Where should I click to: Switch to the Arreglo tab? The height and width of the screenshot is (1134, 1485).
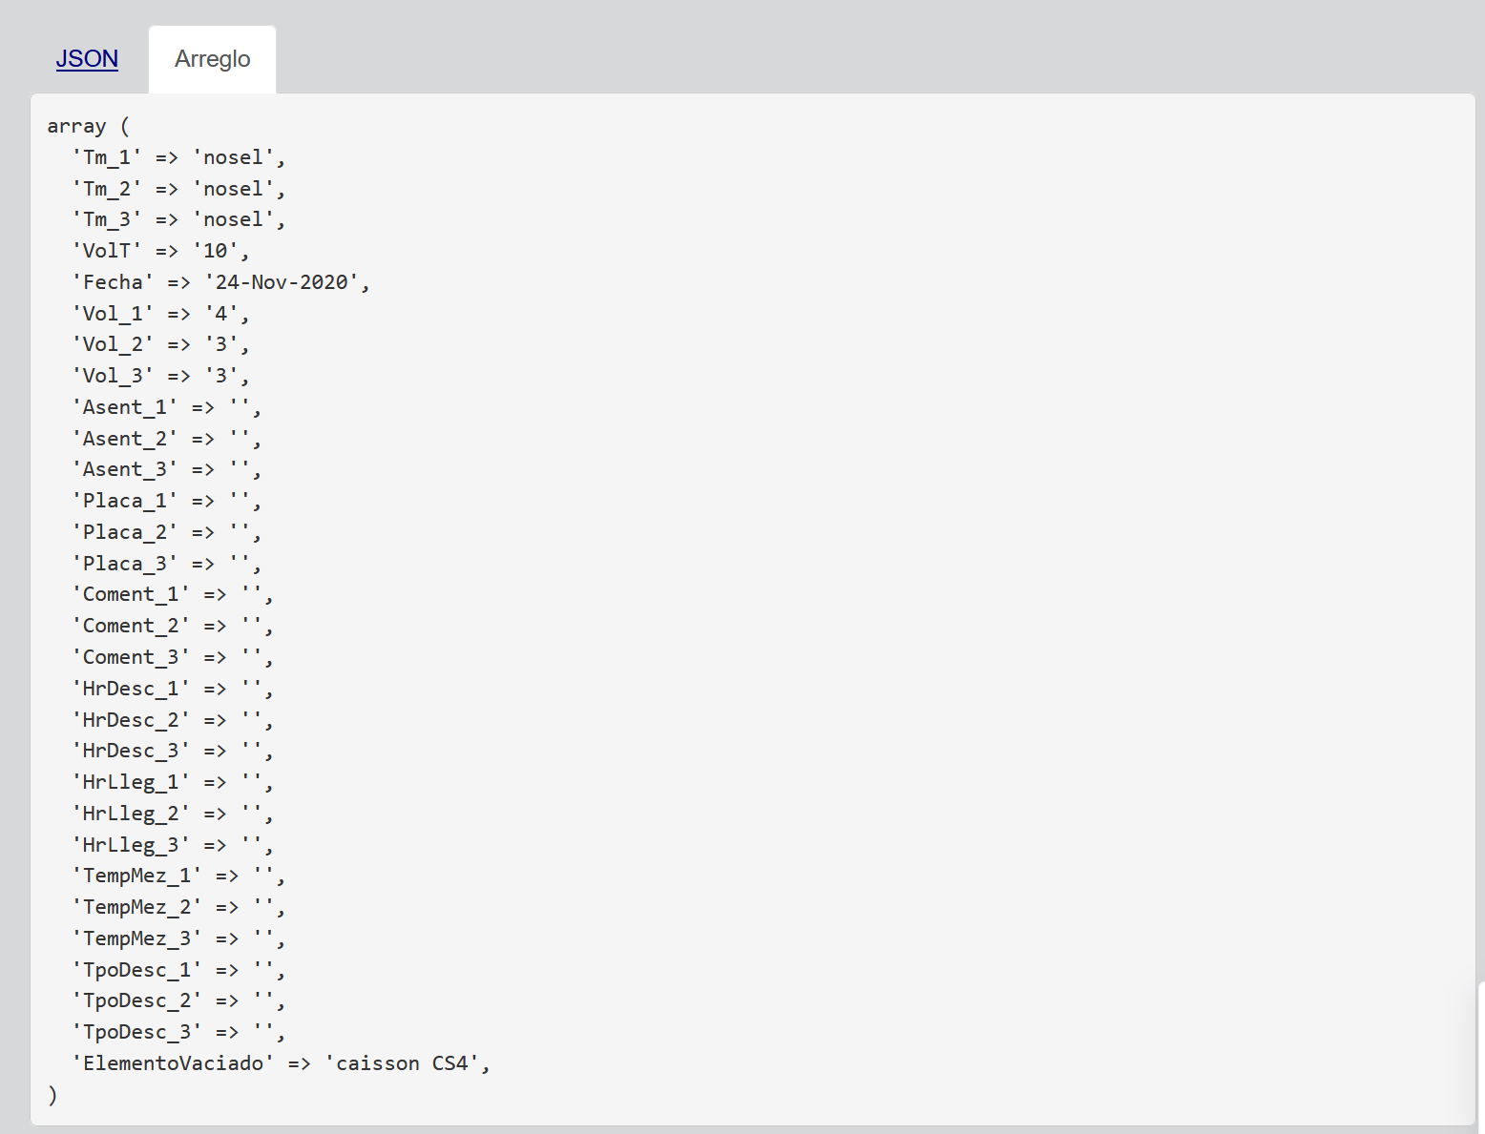pyautogui.click(x=212, y=59)
